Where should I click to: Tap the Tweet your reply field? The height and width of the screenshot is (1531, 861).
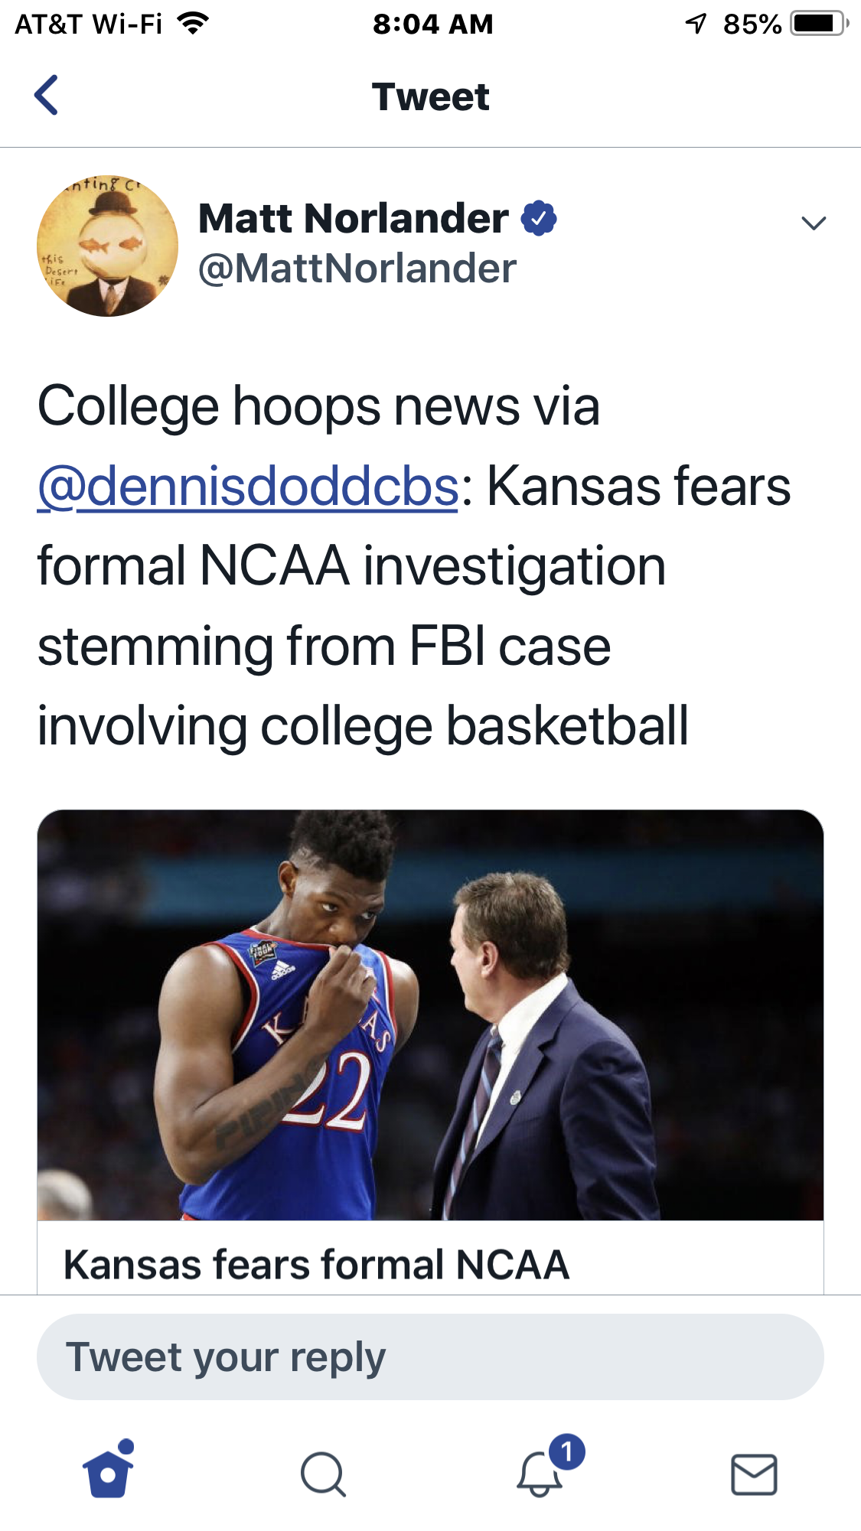(x=430, y=1357)
